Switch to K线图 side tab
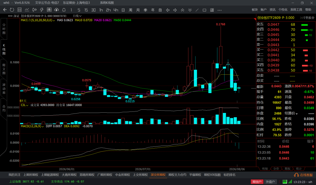316x185 pixels. tap(4, 49)
